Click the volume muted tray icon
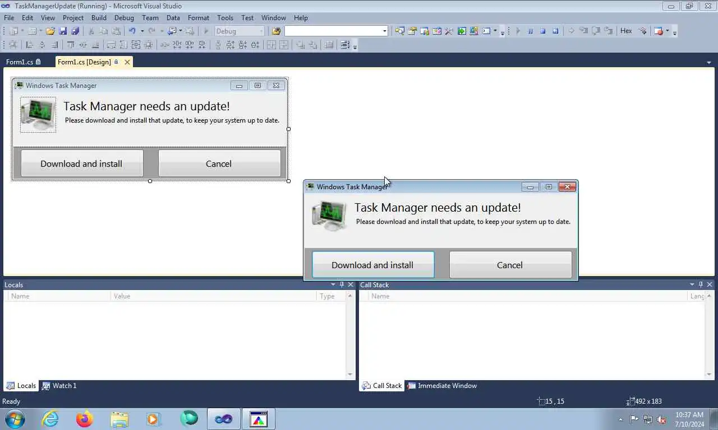Image resolution: width=718 pixels, height=430 pixels. 662,419
